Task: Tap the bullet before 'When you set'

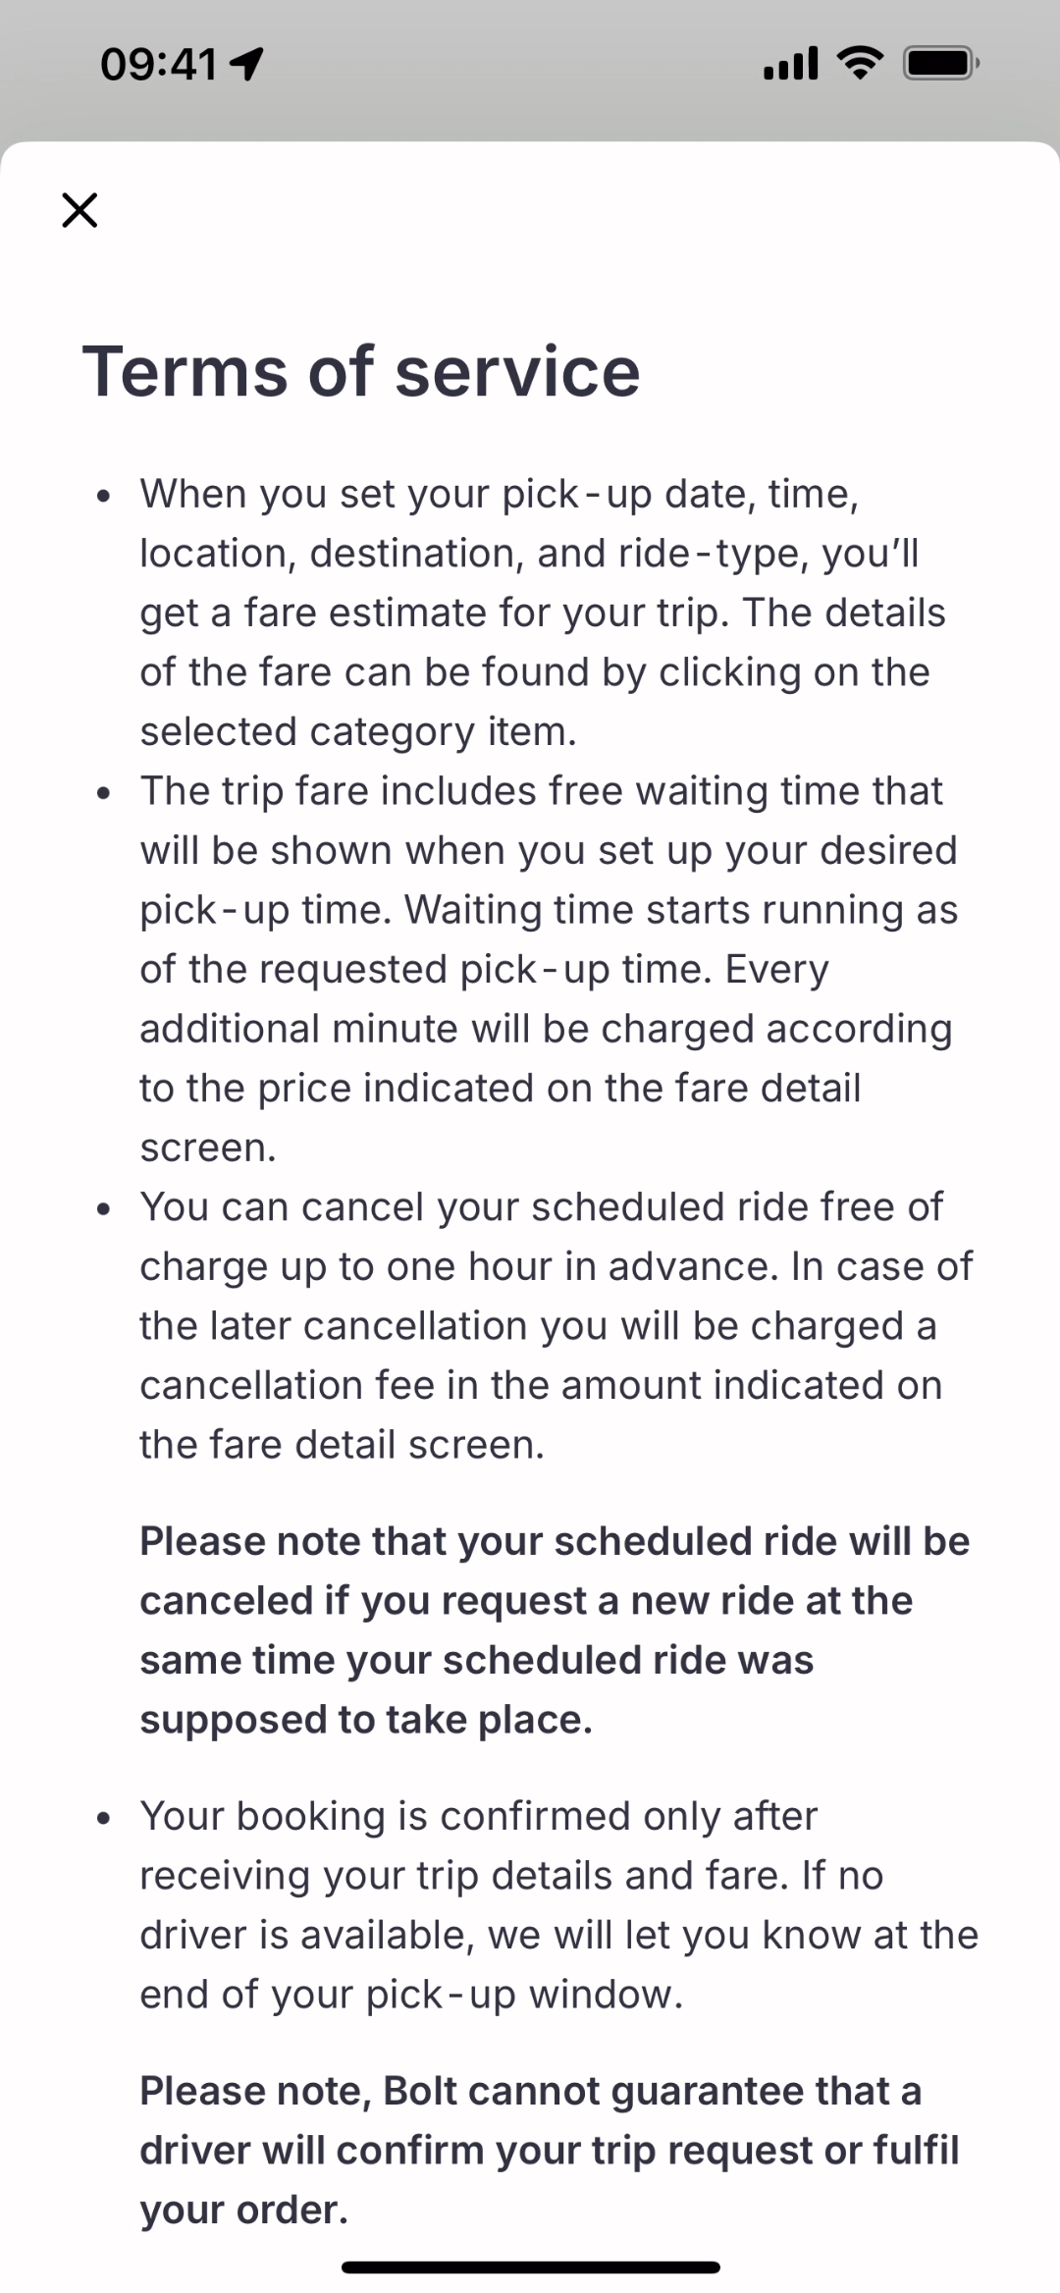Action: (x=104, y=496)
